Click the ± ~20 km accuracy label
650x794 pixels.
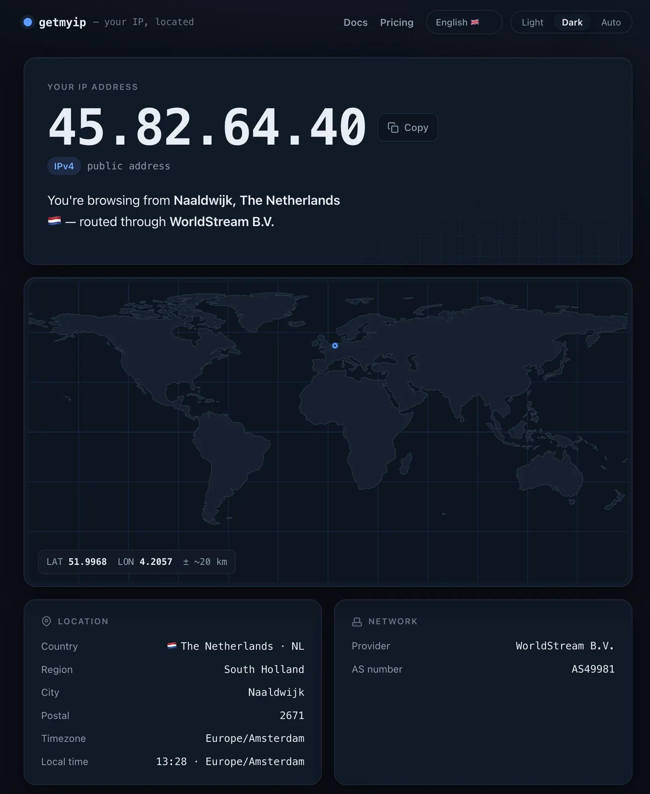[205, 562]
